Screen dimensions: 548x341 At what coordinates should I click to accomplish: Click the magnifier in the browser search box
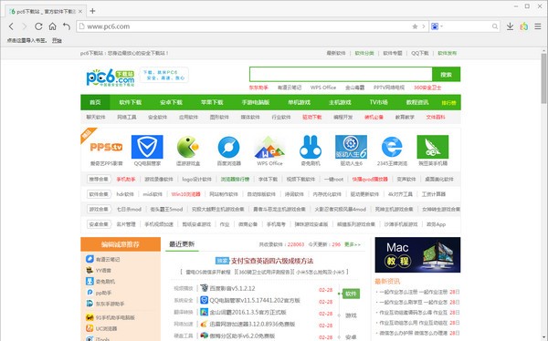[495, 26]
